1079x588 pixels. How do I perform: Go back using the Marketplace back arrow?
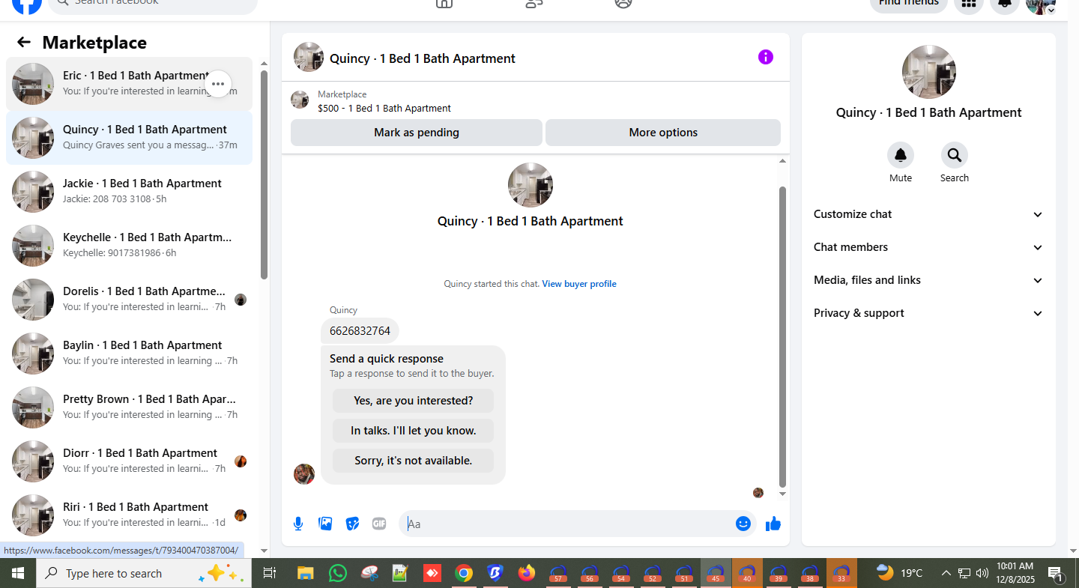(x=24, y=43)
